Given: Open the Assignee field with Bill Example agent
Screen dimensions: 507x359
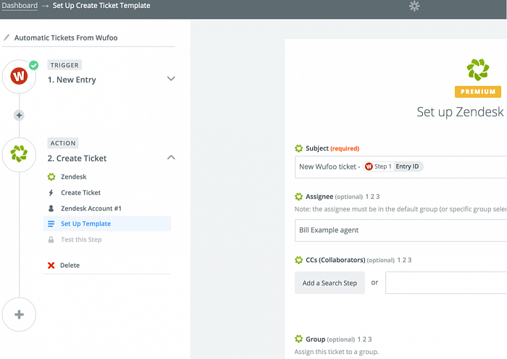Looking at the screenshot, I should pyautogui.click(x=401, y=230).
